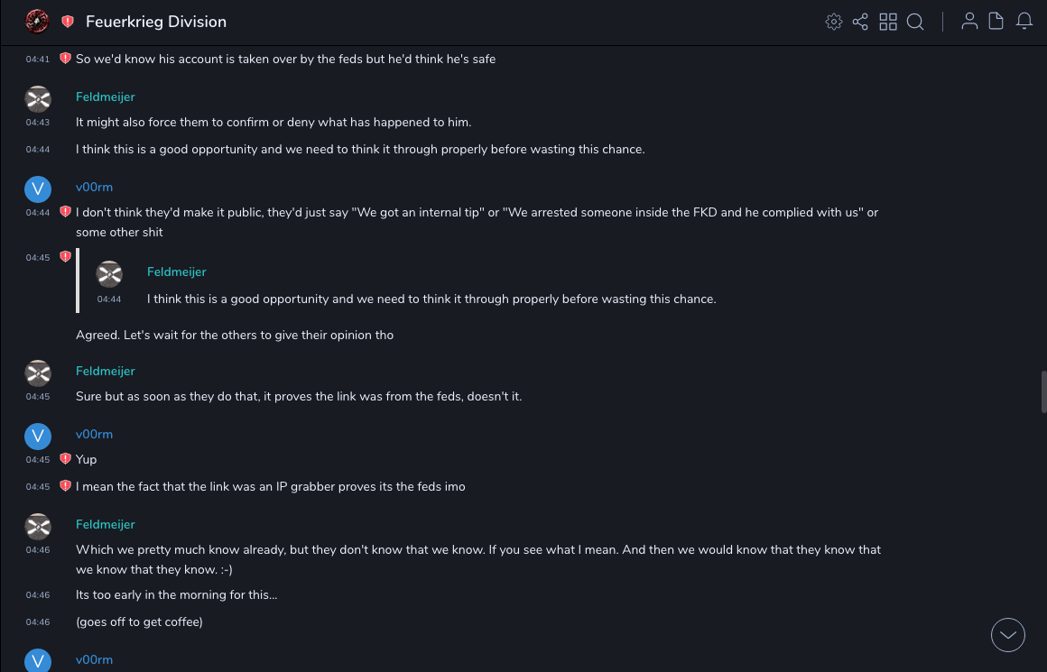Click v00rm's name above the "Yup" message
The image size is (1047, 672).
pos(94,434)
